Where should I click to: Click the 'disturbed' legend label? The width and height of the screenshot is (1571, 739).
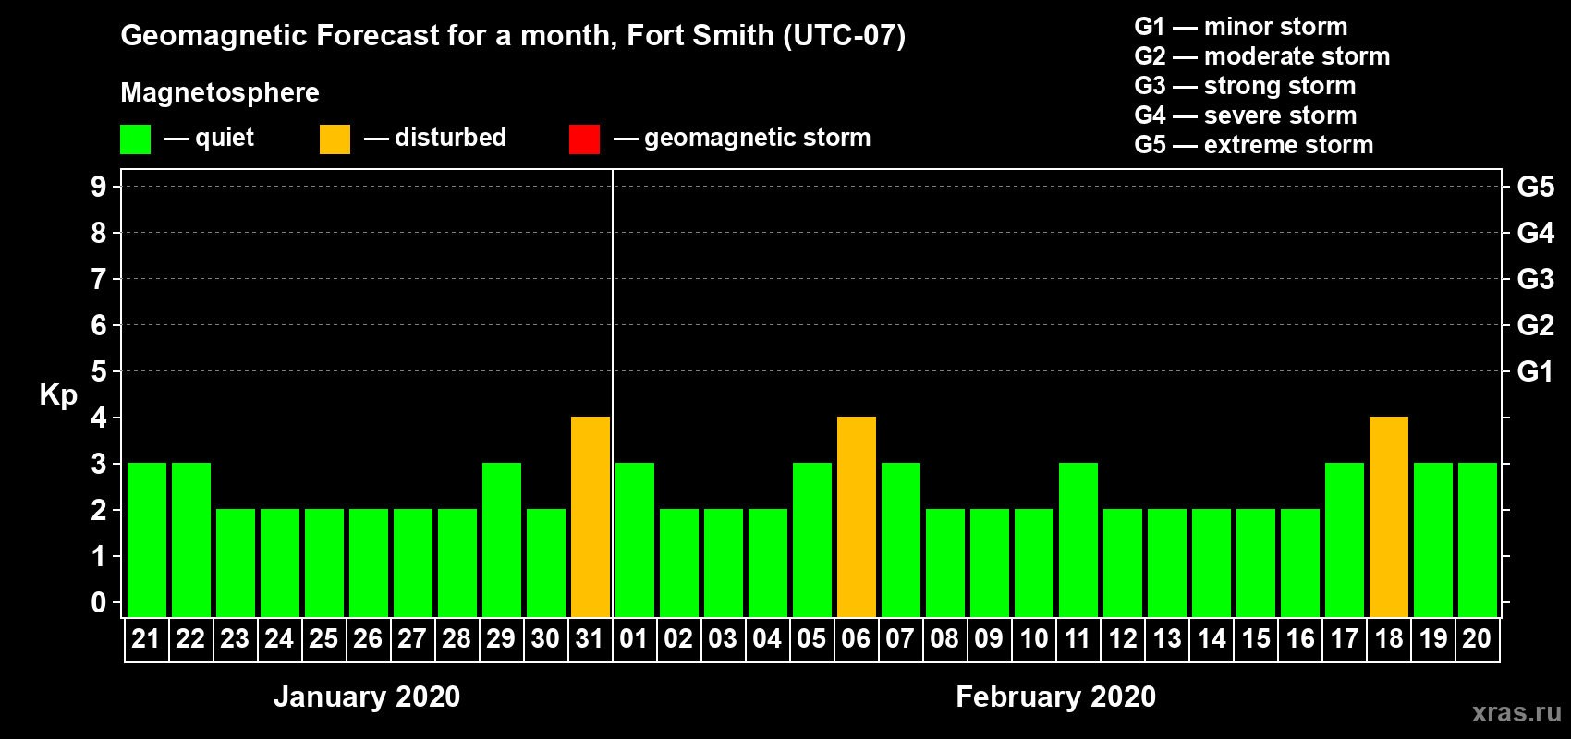(450, 138)
